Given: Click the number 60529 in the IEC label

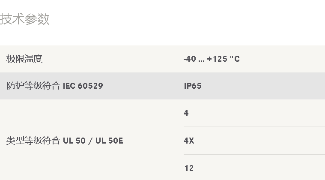Looking at the screenshot, I should [90, 86].
